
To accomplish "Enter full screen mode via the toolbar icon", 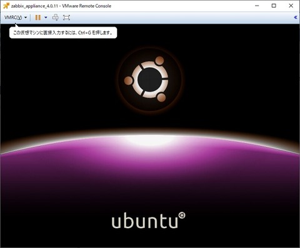I will (66, 17).
